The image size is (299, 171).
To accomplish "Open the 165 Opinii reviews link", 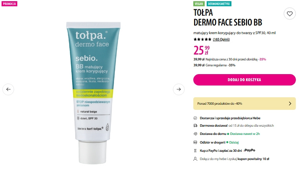I will (x=221, y=39).
